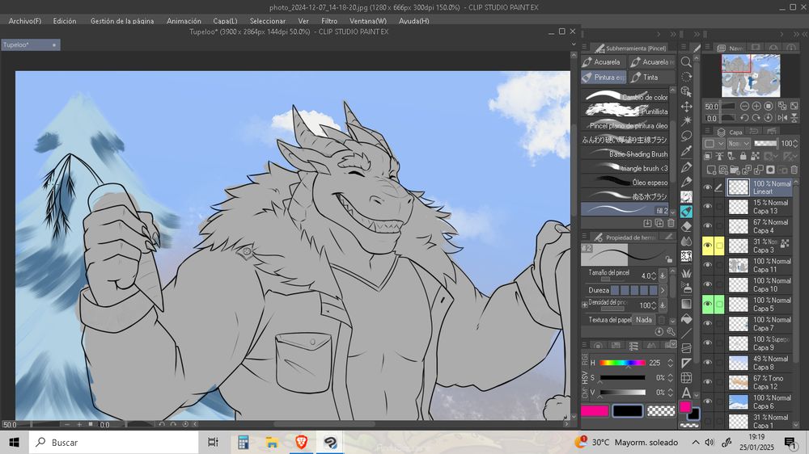
Task: Open the layer palette color dropdown
Action: coord(714,143)
